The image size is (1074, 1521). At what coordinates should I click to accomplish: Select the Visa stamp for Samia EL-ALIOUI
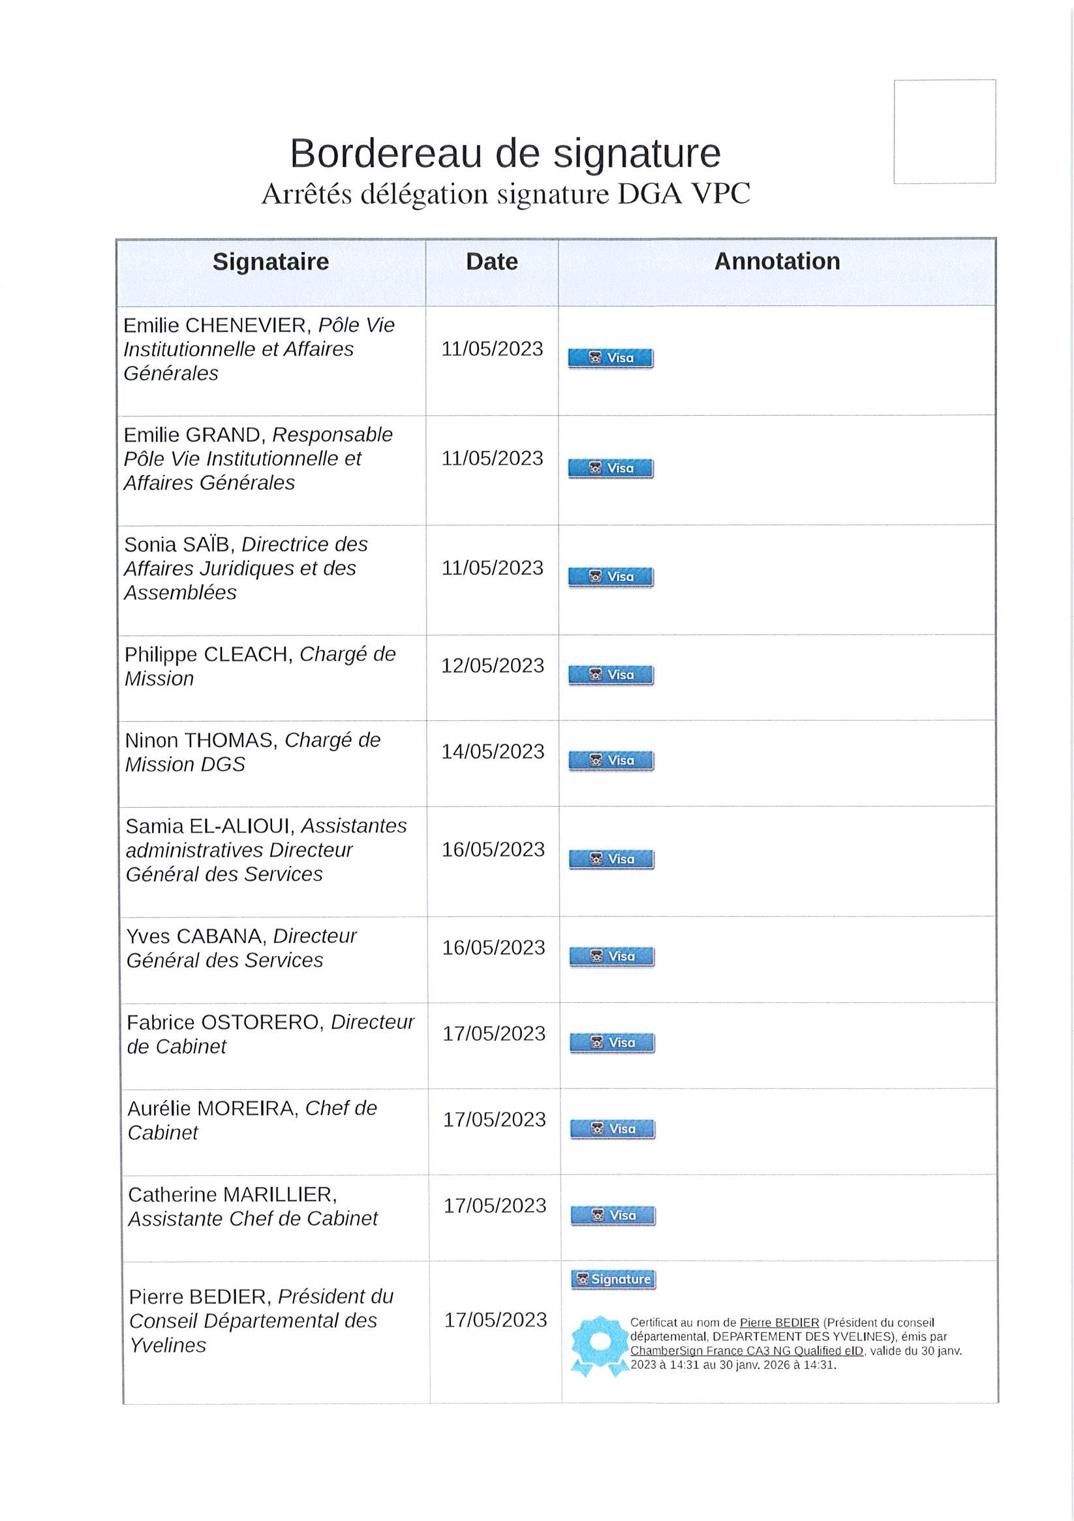[611, 859]
